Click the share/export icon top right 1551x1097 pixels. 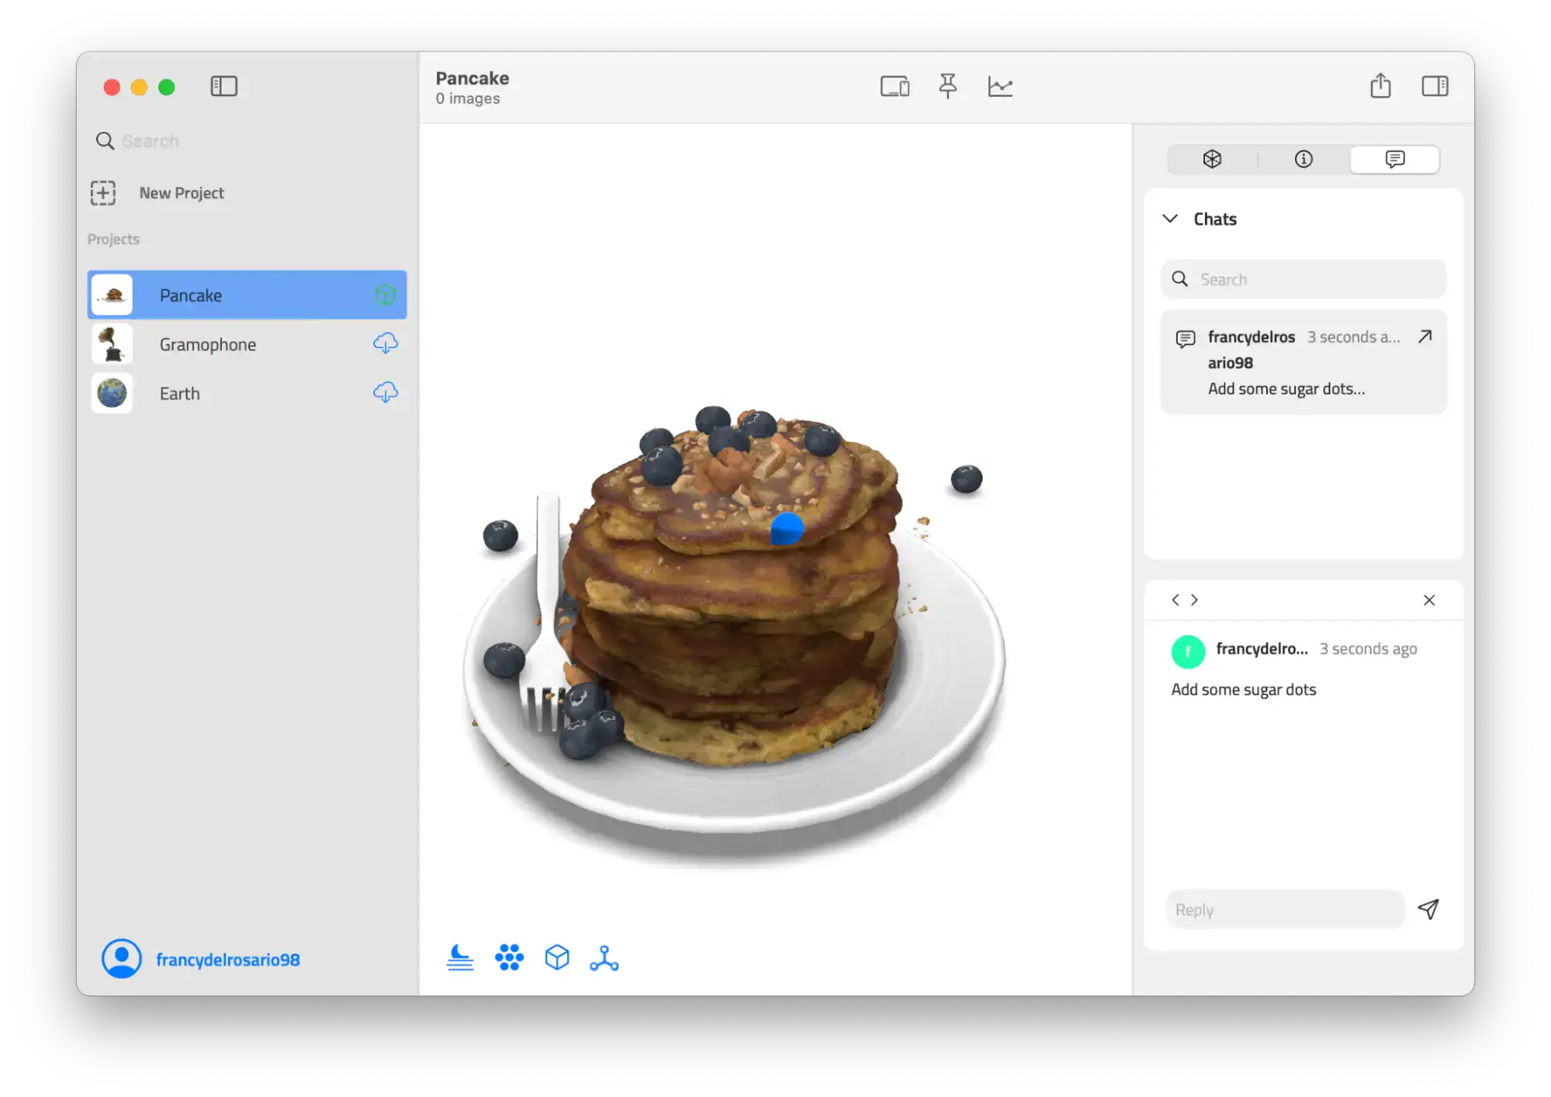click(x=1380, y=85)
